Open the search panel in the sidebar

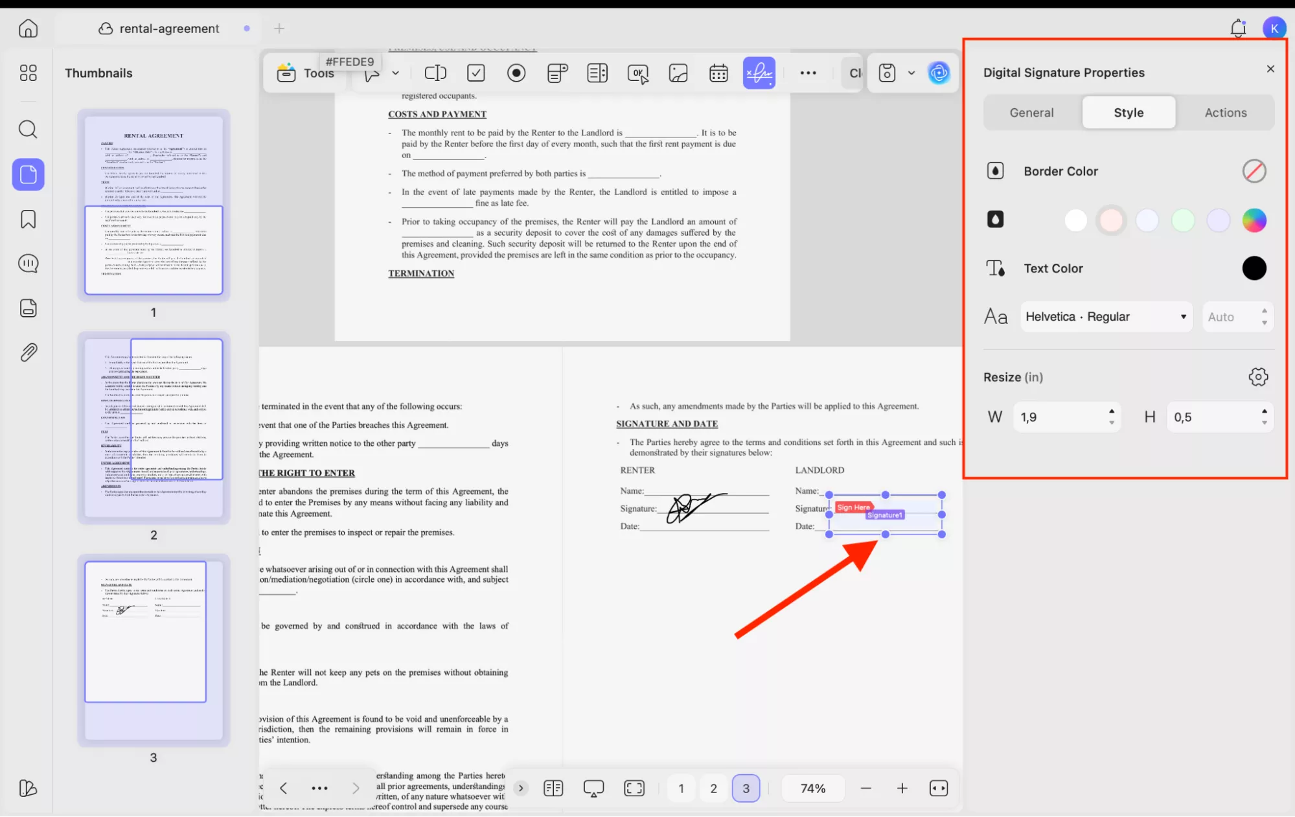click(28, 130)
